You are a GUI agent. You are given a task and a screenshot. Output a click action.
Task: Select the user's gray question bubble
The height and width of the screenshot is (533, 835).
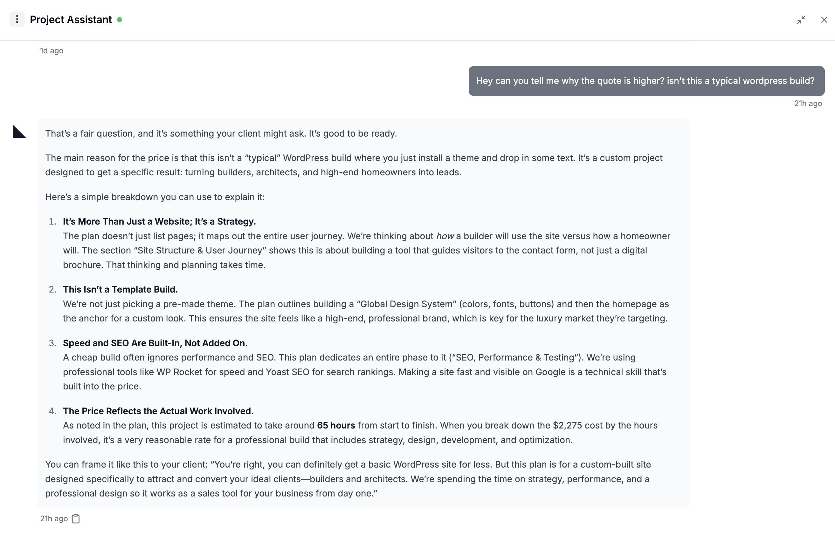coord(646,81)
